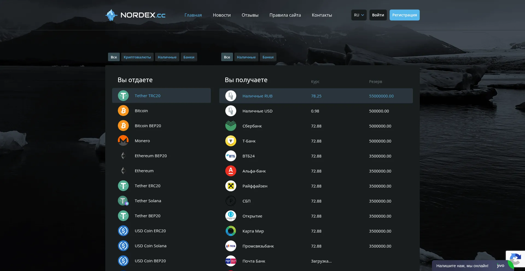
Task: Choose the СБП logo icon
Action: [x=231, y=201]
